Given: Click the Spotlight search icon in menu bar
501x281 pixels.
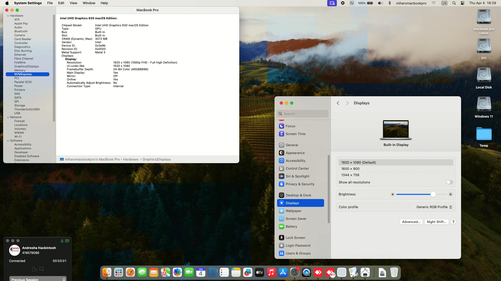Looking at the screenshot, I should coord(454,3).
